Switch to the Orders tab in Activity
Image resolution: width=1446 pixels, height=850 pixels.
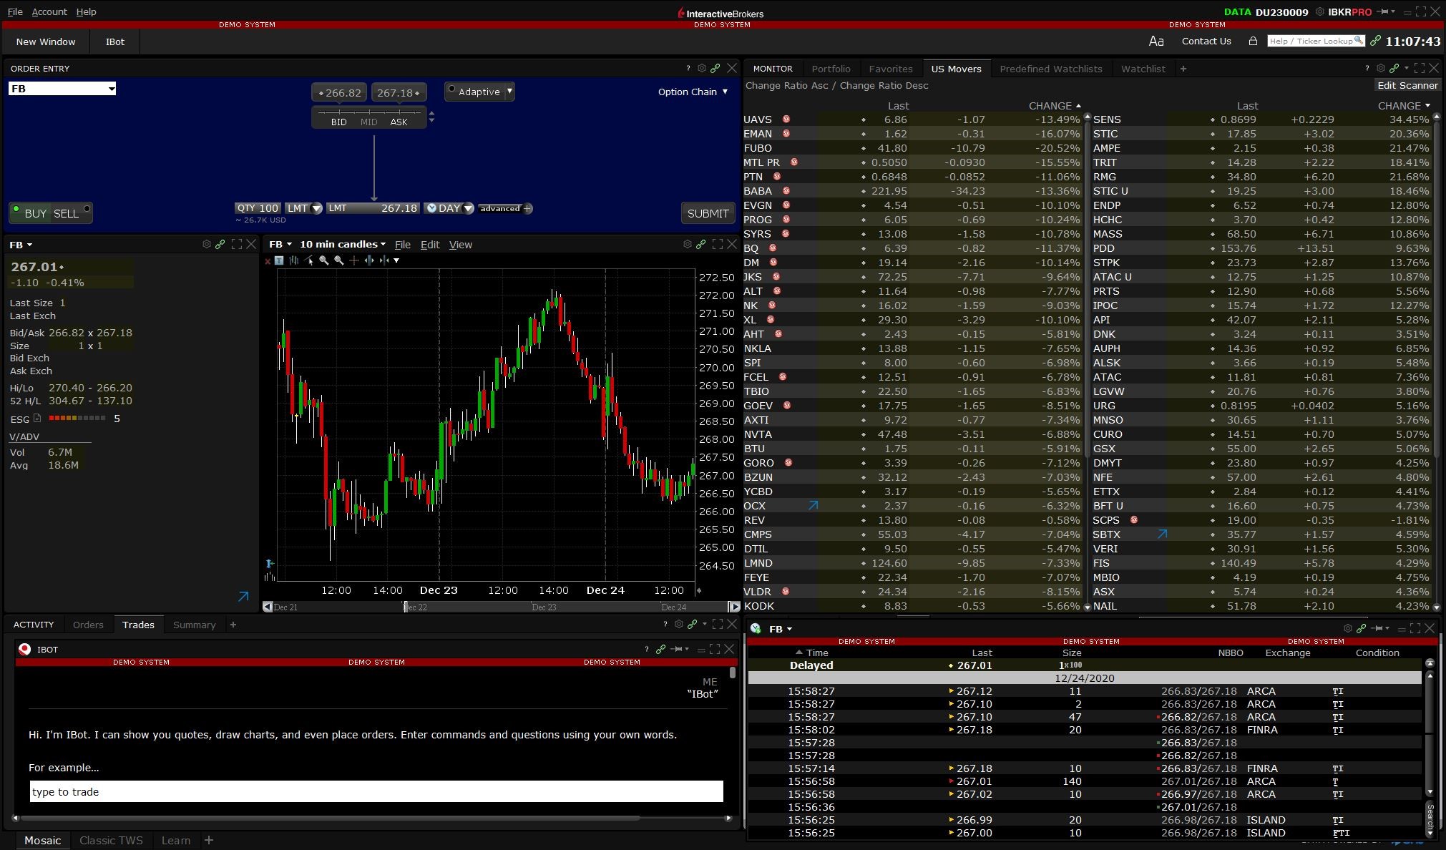[88, 625]
